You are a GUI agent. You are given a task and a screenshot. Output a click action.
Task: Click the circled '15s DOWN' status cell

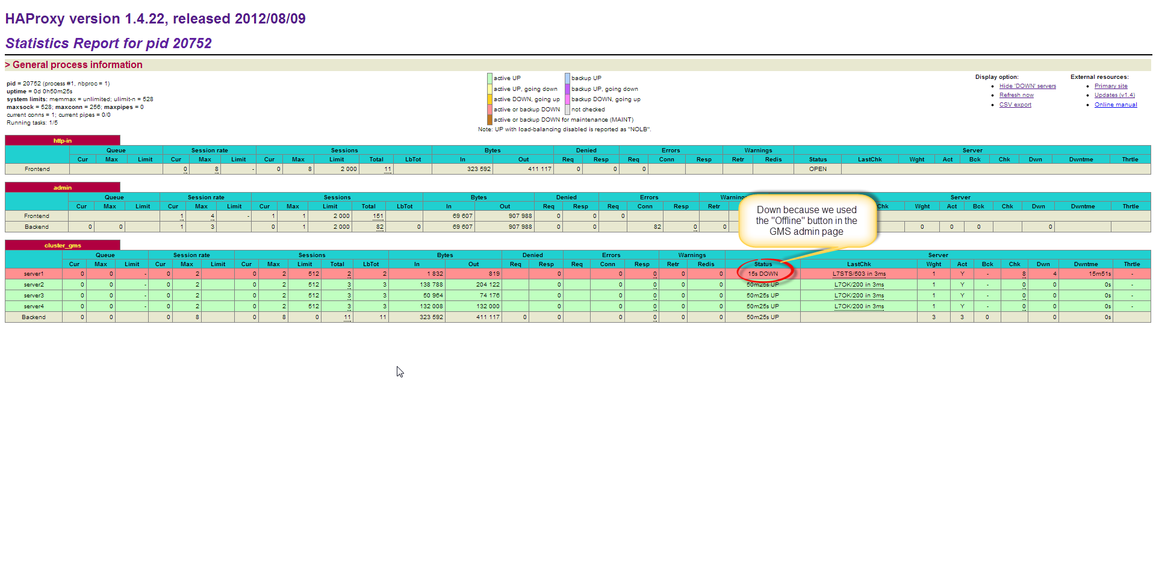point(763,274)
